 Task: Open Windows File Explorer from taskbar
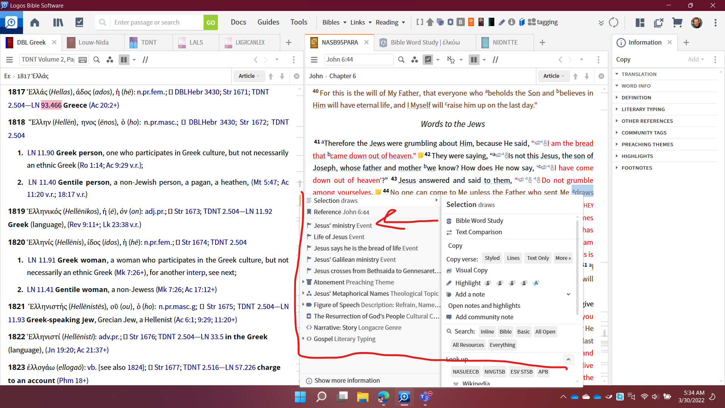point(362,397)
